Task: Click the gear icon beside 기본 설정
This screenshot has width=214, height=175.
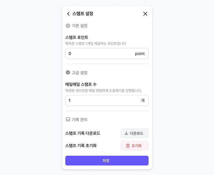Action: pos(68,26)
